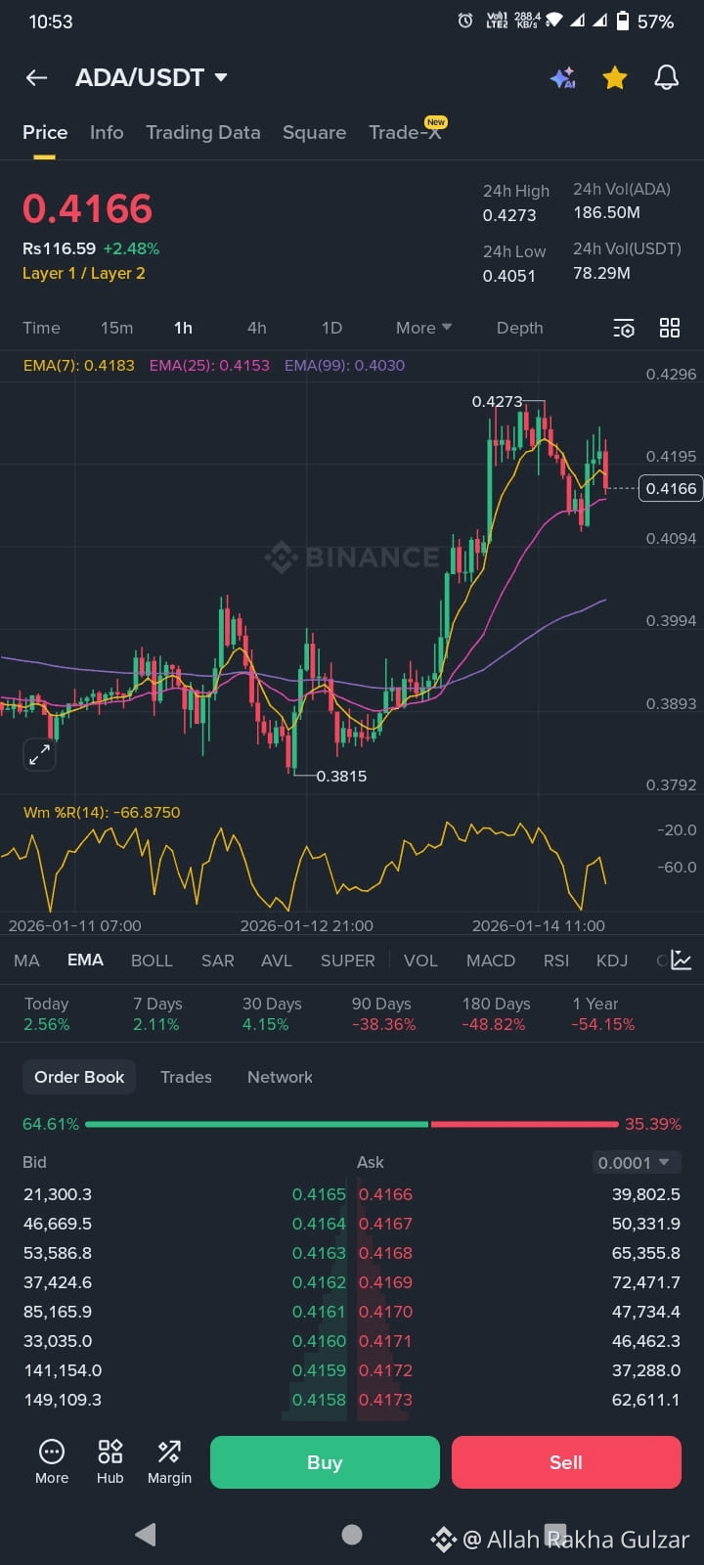The height and width of the screenshot is (1565, 704).
Task: Select the 4h chart interval
Action: (x=257, y=328)
